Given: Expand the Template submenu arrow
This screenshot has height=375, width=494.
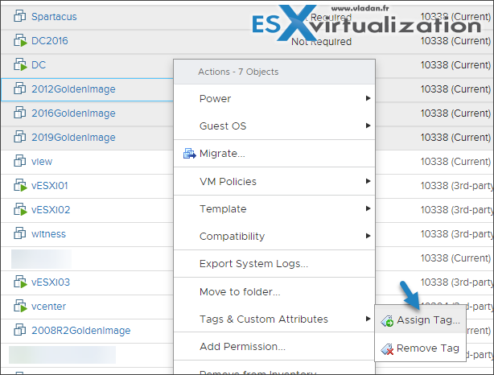Looking at the screenshot, I should (368, 208).
